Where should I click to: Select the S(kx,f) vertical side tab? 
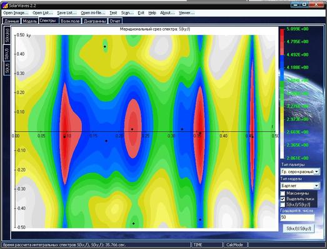click(x=7, y=53)
